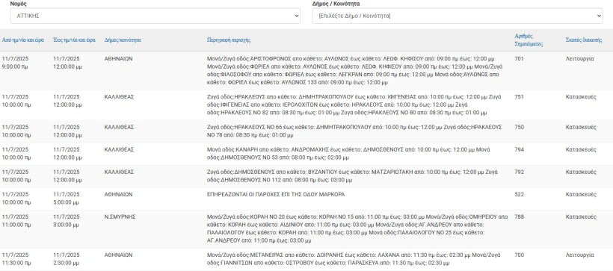Viewport: 613px width, 271px height.
Task: Click ΚΑΛΛΙΘΕΑΣ in the notice 751 row
Action: (120, 97)
